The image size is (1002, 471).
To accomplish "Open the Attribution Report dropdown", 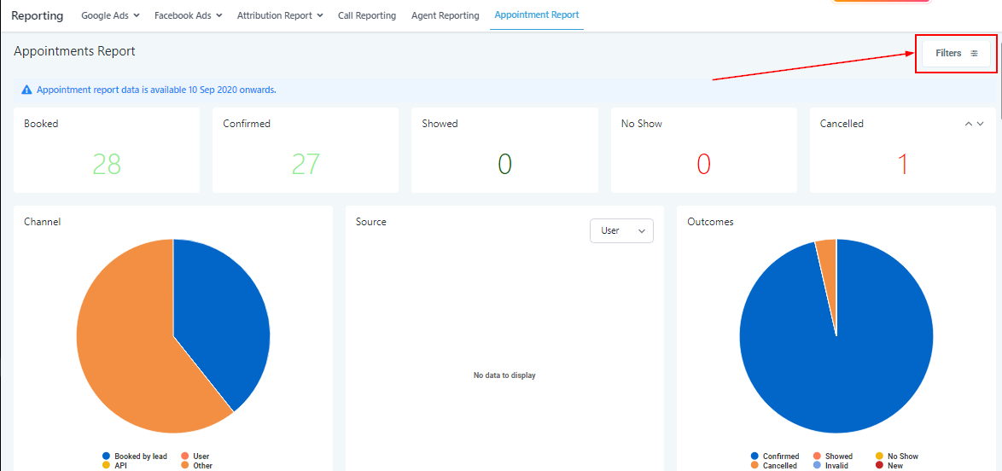I will 280,15.
